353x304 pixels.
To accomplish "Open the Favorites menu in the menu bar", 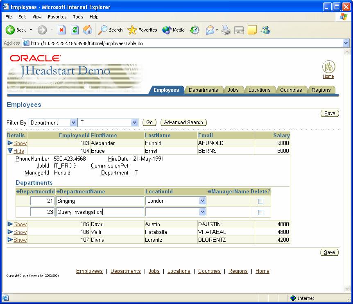I will coord(57,17).
